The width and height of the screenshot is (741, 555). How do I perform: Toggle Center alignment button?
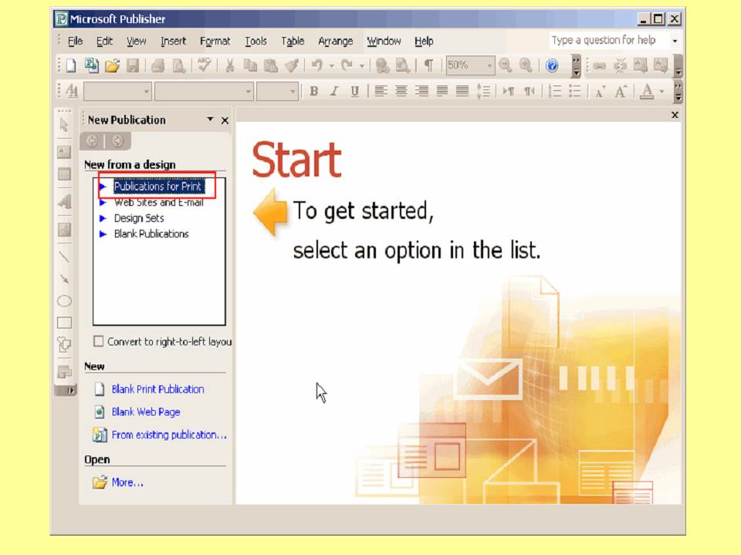[401, 91]
